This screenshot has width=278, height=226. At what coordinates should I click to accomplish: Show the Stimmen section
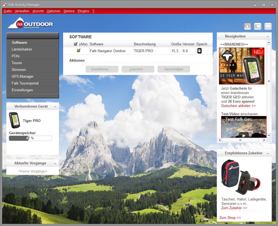click(x=33, y=70)
